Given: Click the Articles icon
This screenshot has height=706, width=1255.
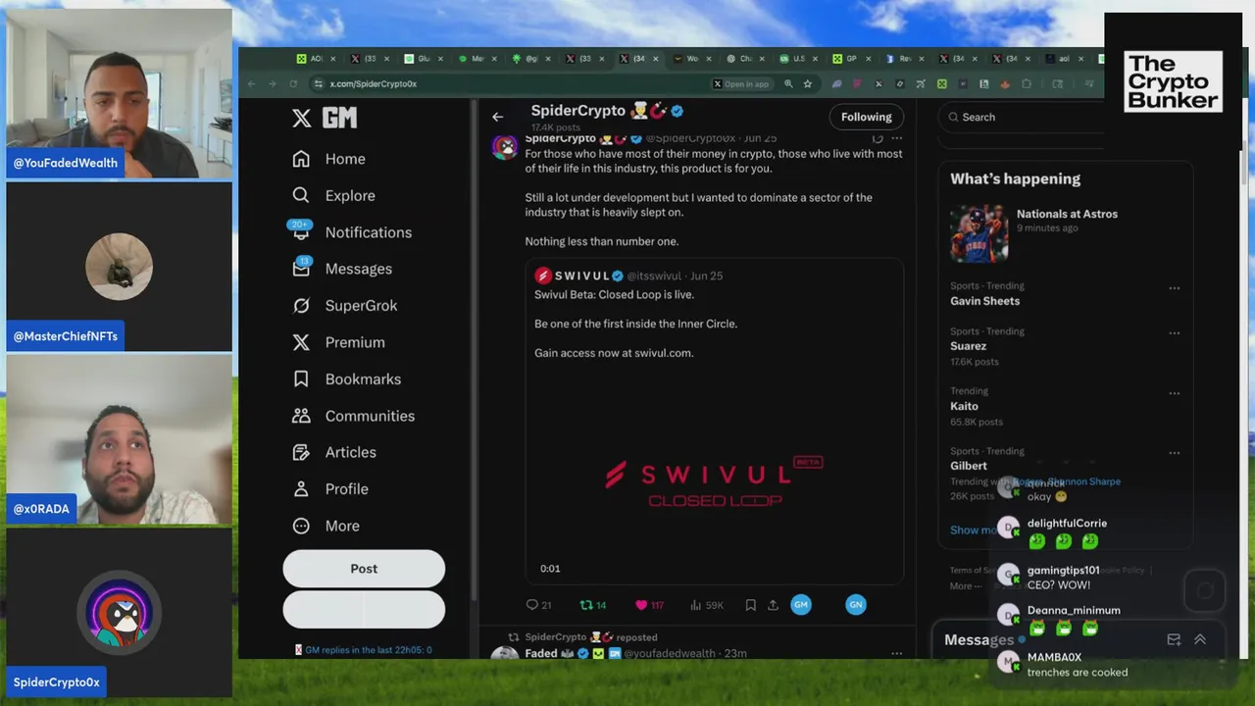Looking at the screenshot, I should pyautogui.click(x=301, y=452).
